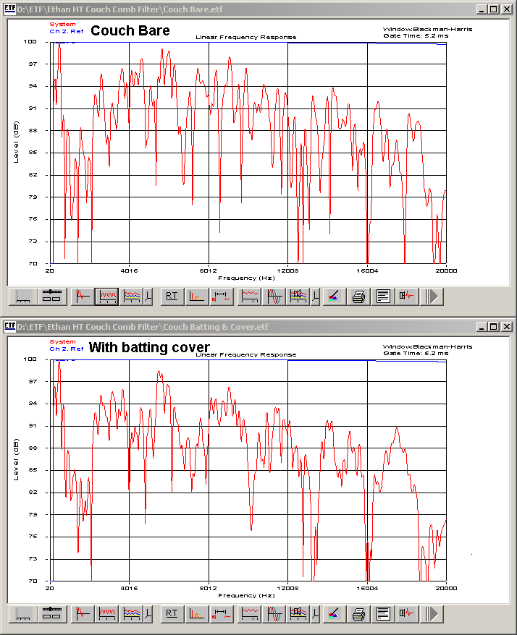The width and height of the screenshot is (517, 635).
Task: Open speaker curves icon in Couch Bare window
Action: click(298, 297)
